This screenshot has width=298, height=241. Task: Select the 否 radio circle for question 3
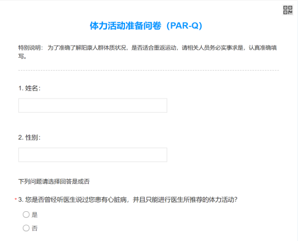26,228
